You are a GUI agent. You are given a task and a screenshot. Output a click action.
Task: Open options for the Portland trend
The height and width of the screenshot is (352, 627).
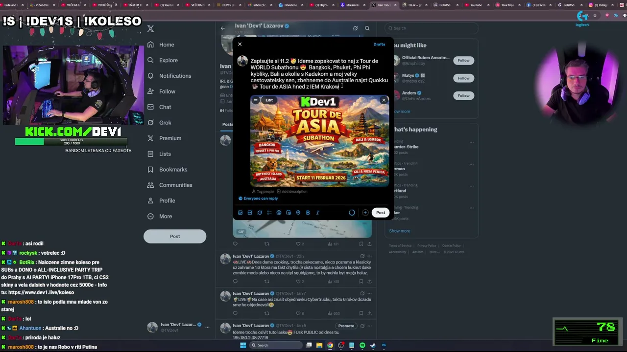[x=472, y=186]
